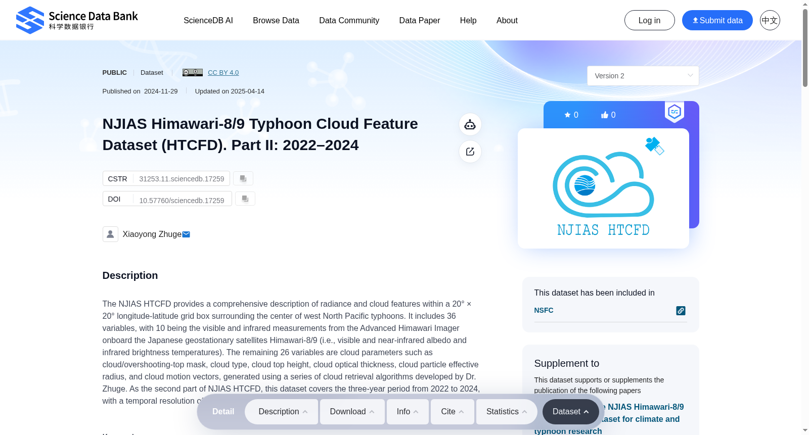The width and height of the screenshot is (809, 435).
Task: Copy the CSTR identifier
Action: 243,178
